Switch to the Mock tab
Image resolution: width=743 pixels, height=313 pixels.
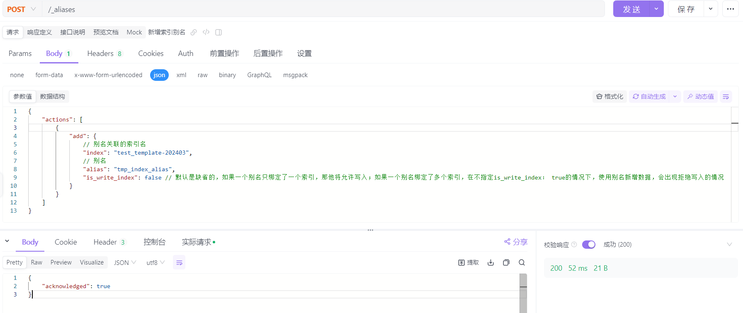[x=134, y=32]
